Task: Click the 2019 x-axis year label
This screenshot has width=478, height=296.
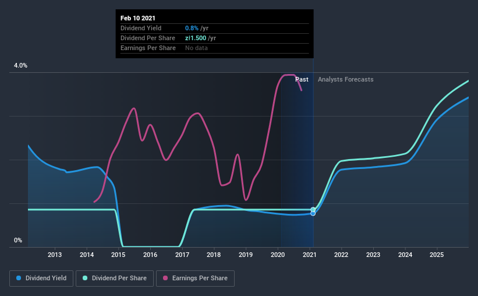Action: tap(246, 255)
